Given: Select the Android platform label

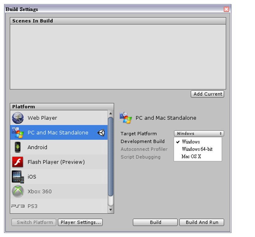Looking at the screenshot, I should tap(37, 147).
